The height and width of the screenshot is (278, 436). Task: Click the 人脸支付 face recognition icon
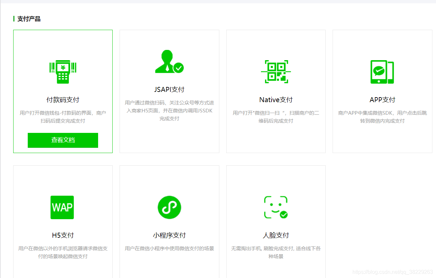[276, 207]
